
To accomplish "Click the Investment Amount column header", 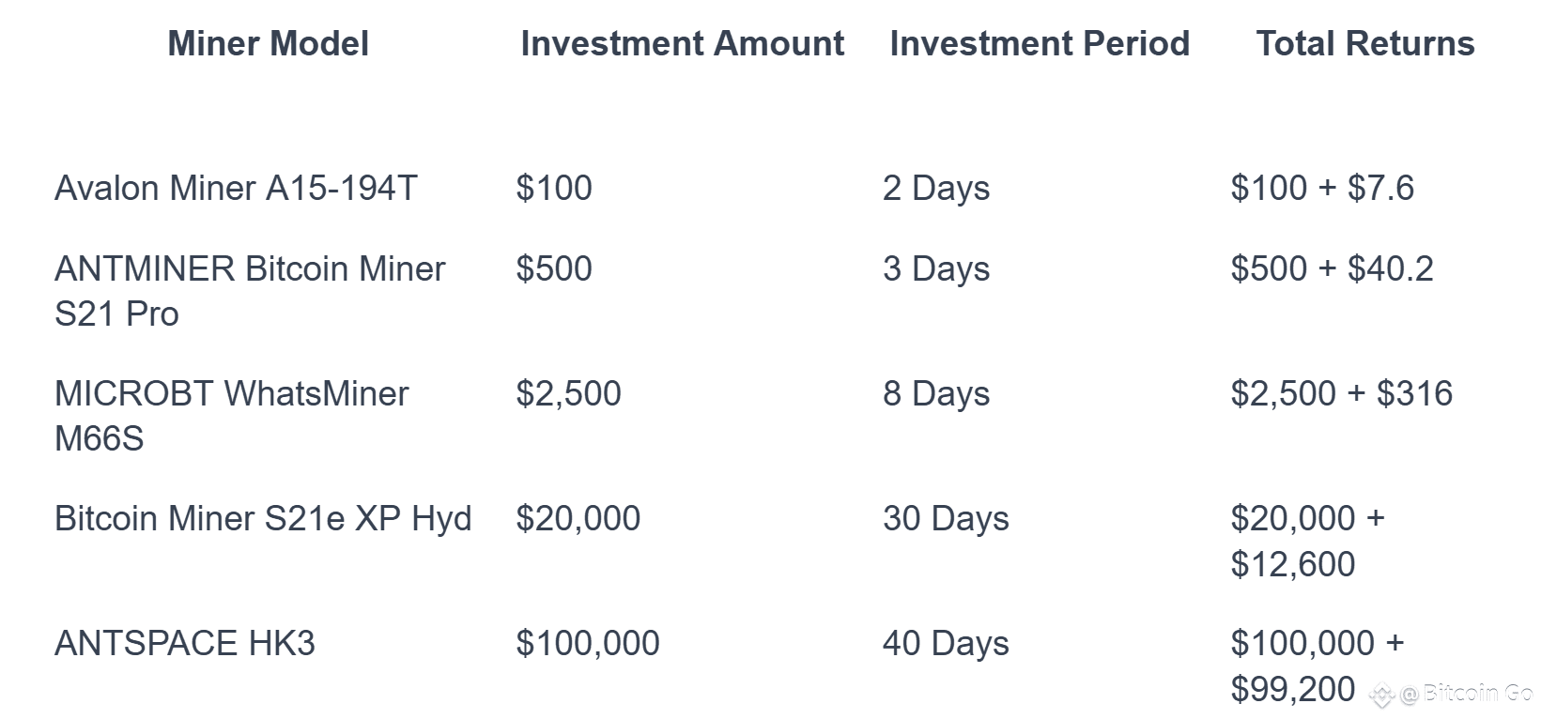I will (x=682, y=44).
